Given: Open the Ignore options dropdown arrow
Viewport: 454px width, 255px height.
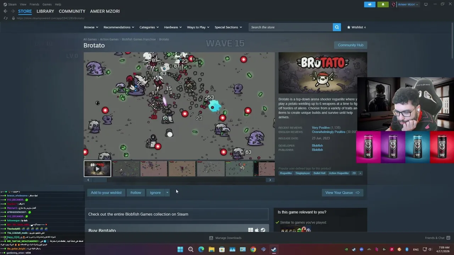Looking at the screenshot, I should click(167, 193).
